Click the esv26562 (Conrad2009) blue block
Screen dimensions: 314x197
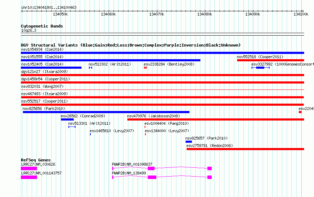click(67, 119)
